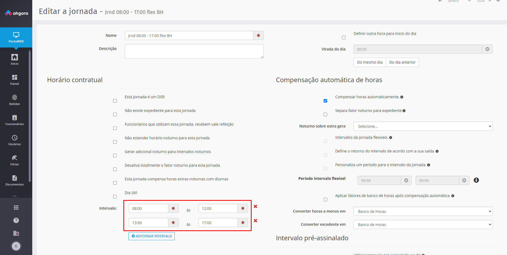Toggle the Dia útil checkbox
This screenshot has height=255, width=507.
coord(115,197)
